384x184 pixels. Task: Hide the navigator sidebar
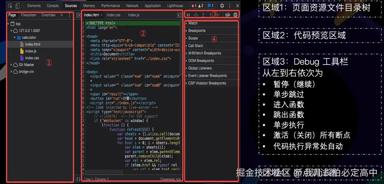point(78,15)
